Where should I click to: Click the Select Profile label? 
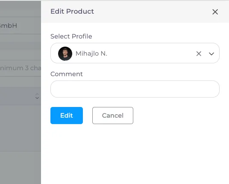[x=71, y=36]
